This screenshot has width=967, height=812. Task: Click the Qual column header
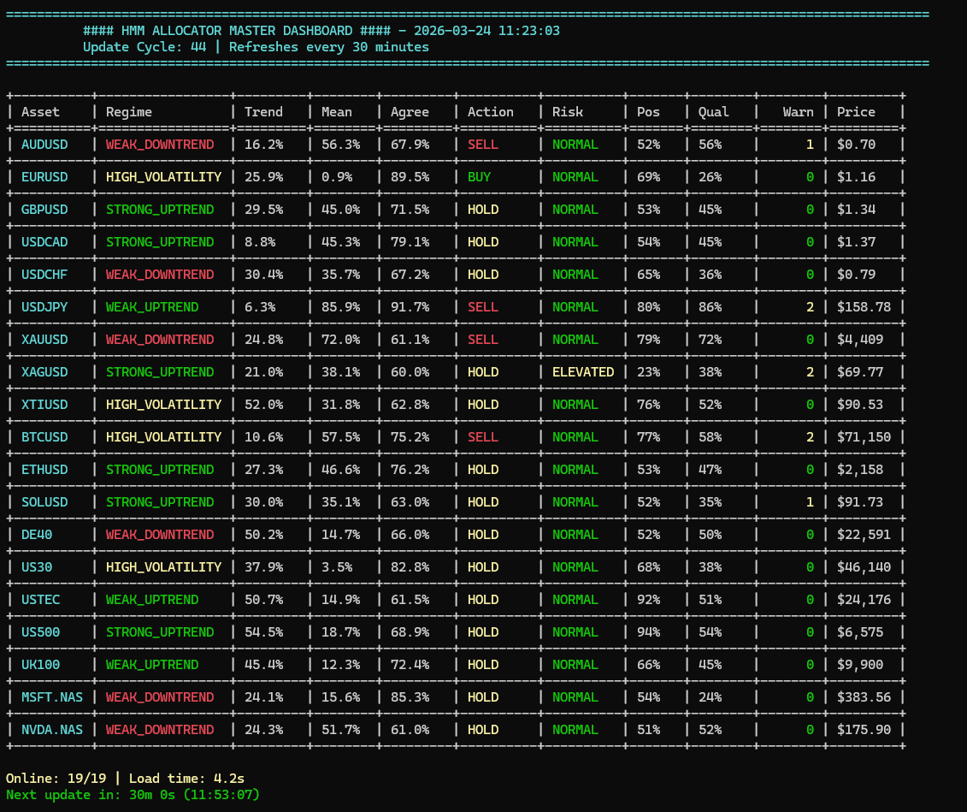coord(714,112)
